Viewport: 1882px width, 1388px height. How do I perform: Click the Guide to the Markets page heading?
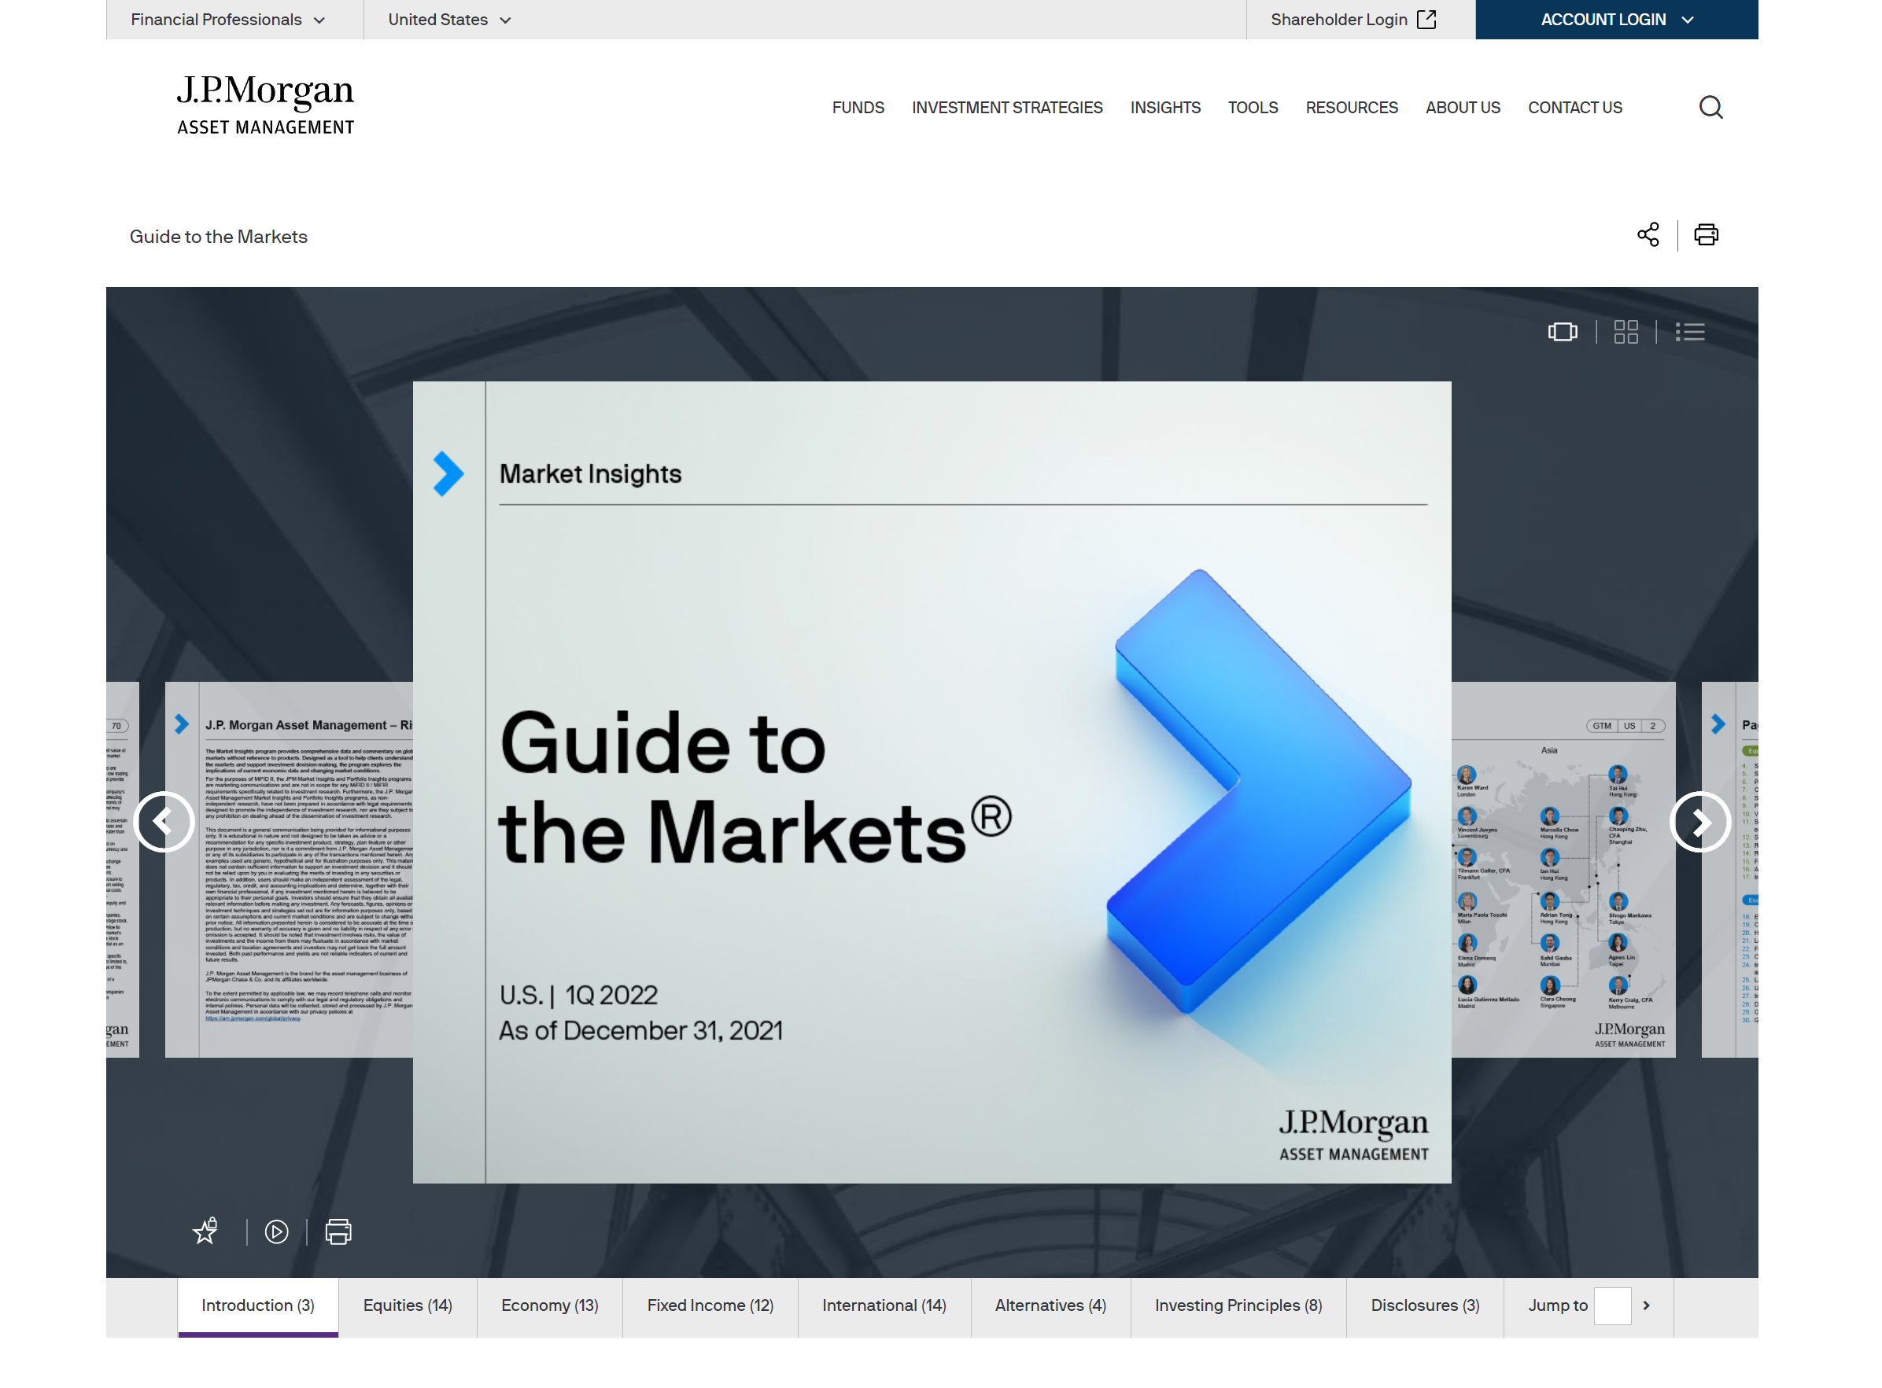[x=219, y=237]
